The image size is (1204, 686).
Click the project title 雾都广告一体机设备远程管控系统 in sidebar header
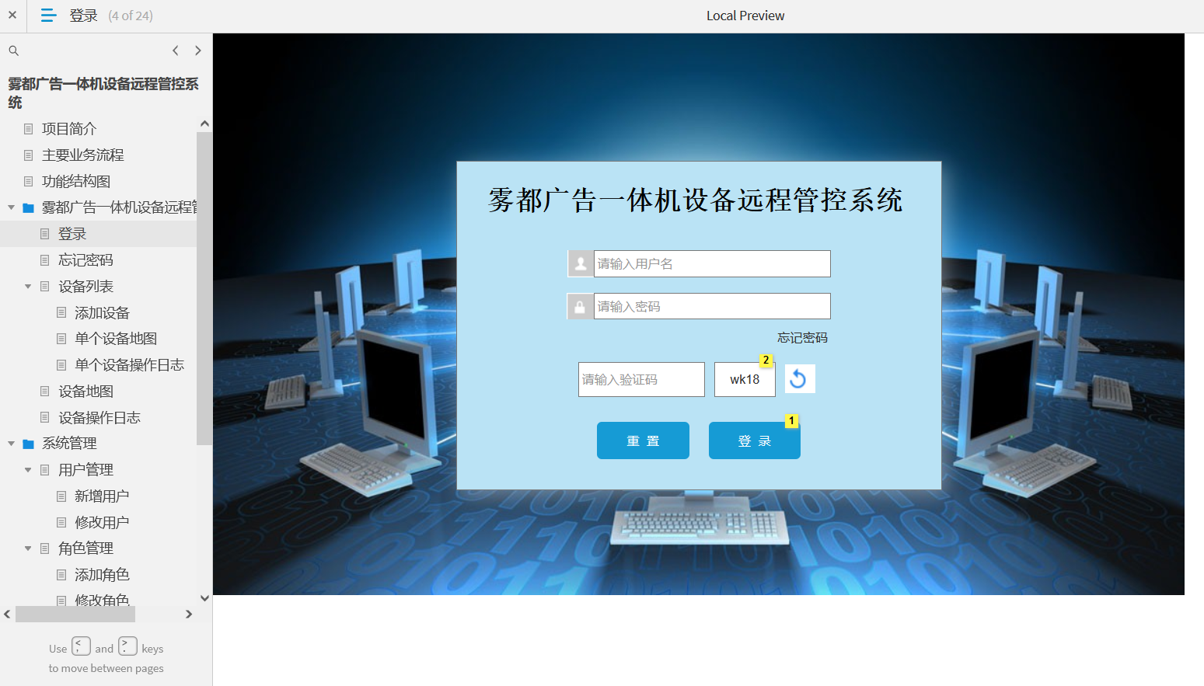pos(103,93)
